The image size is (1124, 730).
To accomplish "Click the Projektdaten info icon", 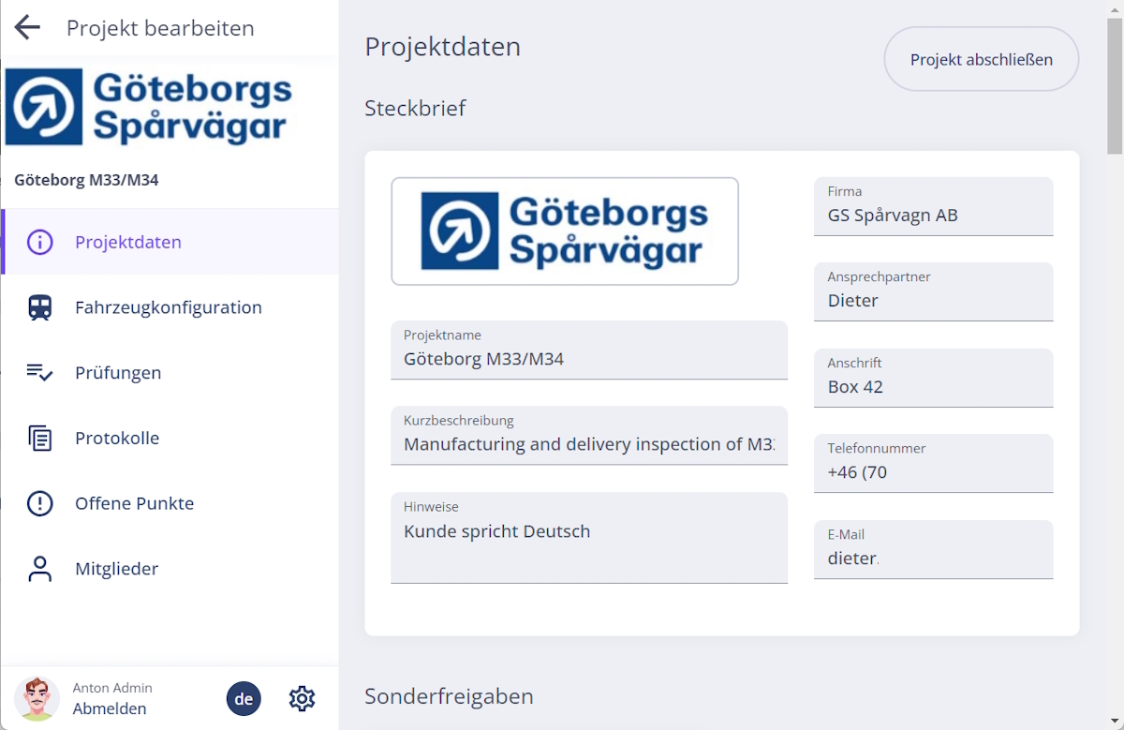I will (x=40, y=242).
